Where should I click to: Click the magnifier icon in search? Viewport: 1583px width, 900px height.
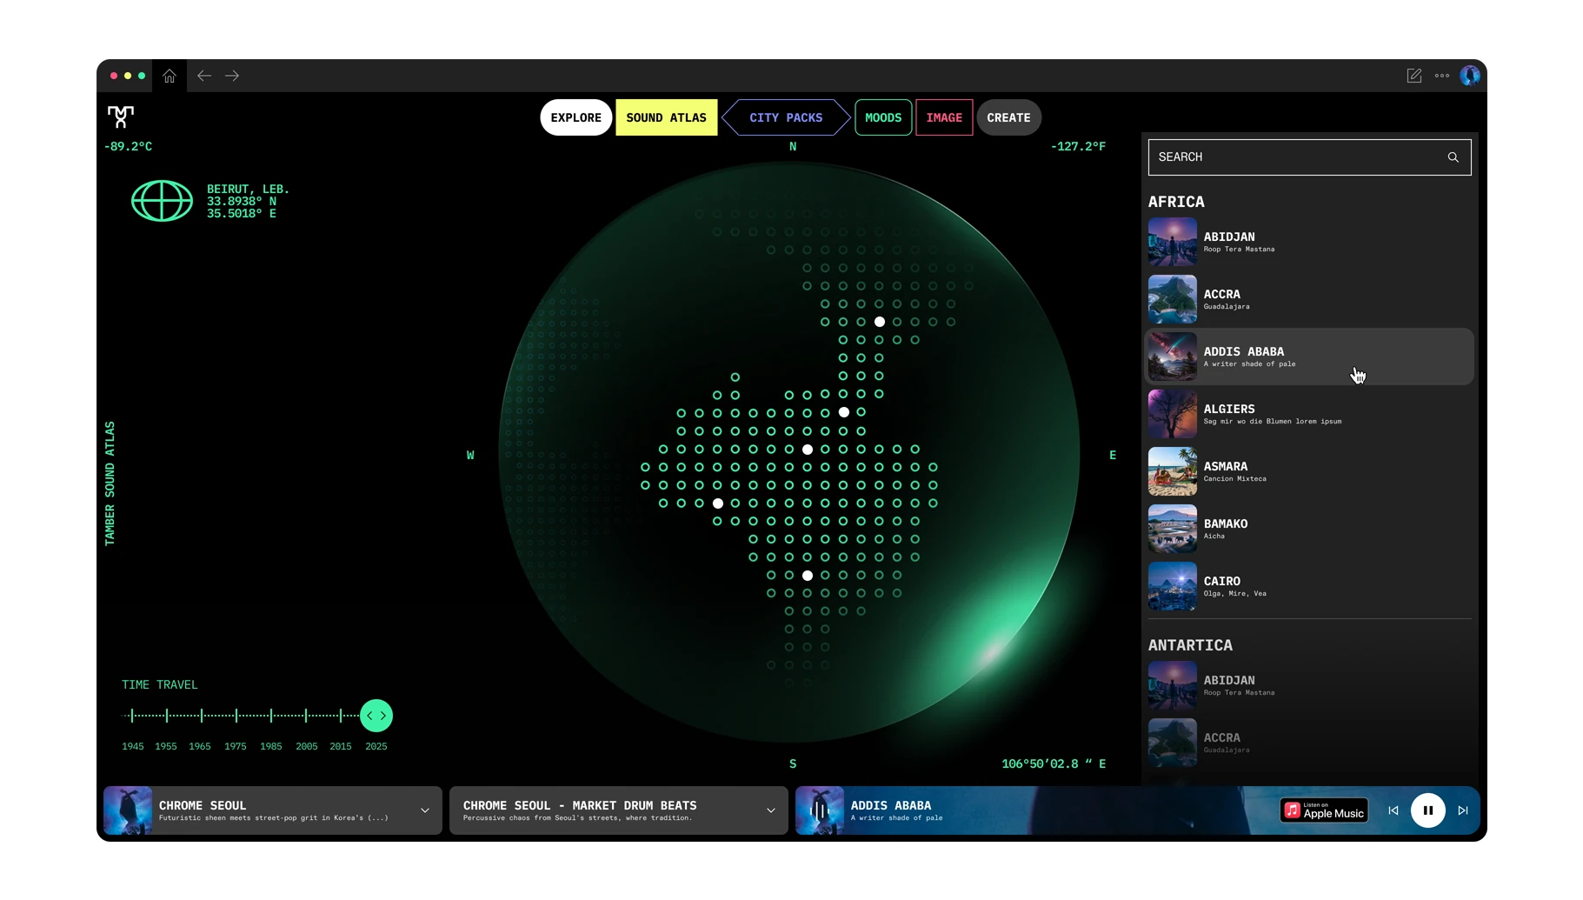click(x=1453, y=157)
